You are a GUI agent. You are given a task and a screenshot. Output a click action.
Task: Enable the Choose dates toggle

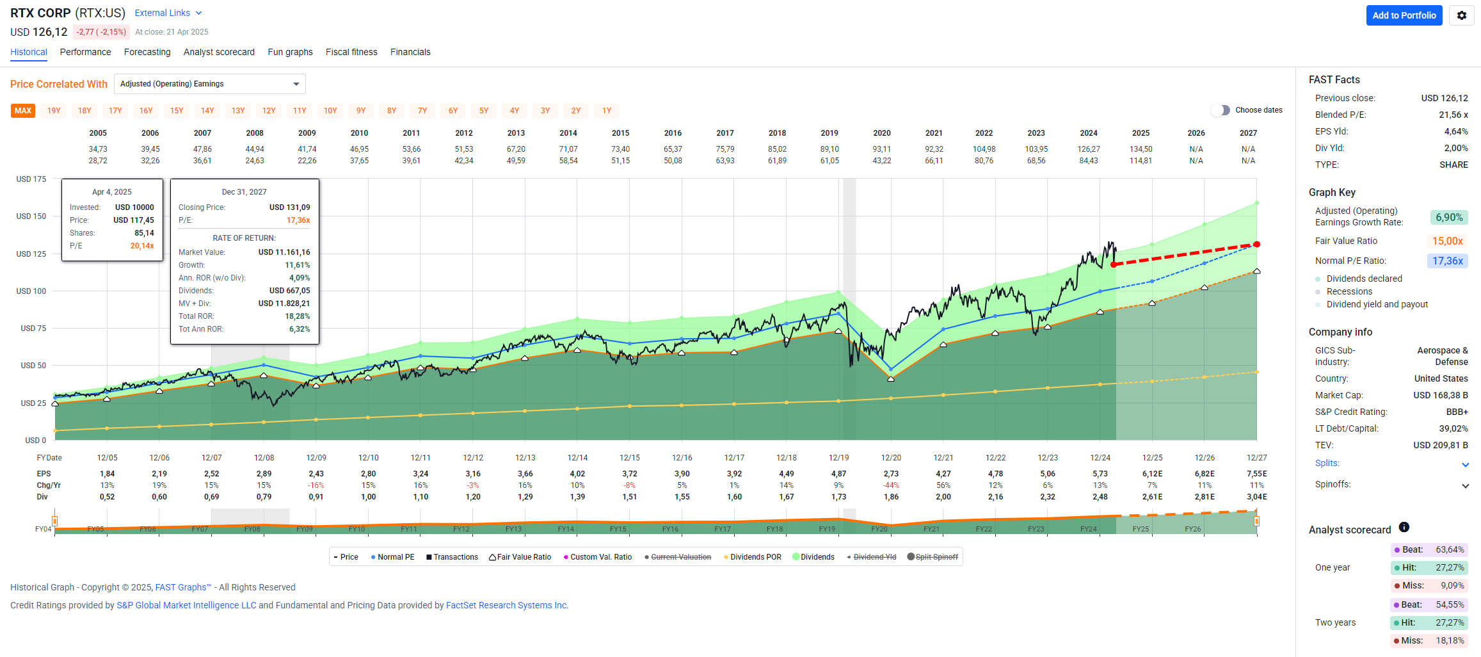point(1220,110)
